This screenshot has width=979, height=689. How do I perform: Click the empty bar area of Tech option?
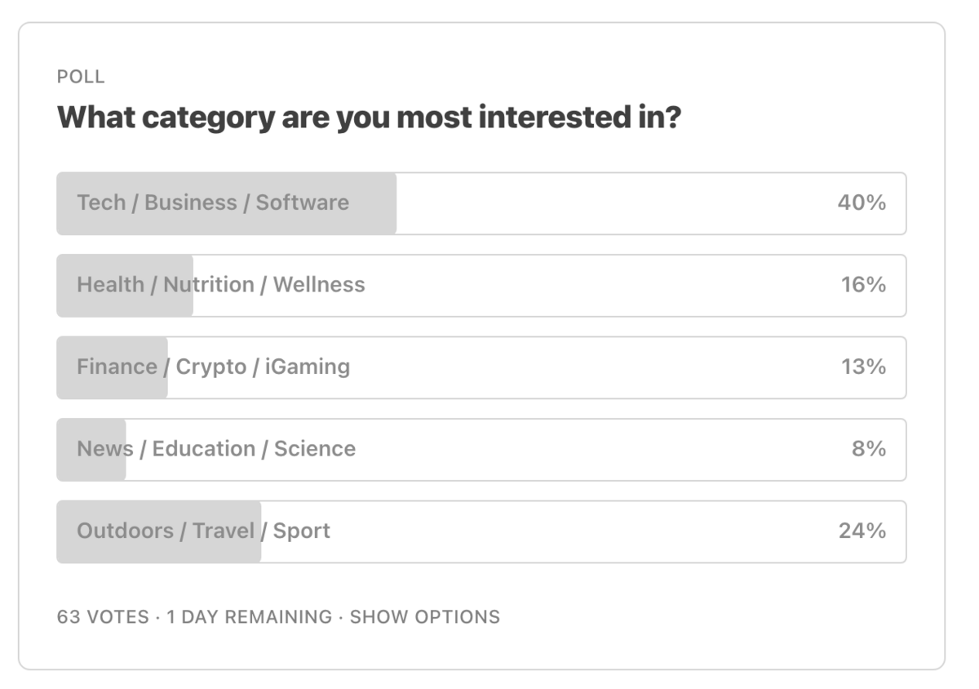pos(604,202)
